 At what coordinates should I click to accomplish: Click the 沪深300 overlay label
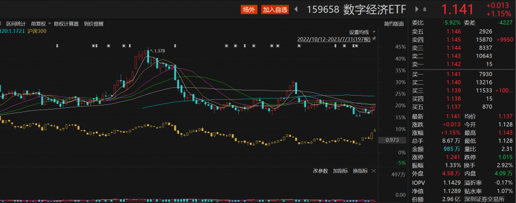tap(37, 31)
